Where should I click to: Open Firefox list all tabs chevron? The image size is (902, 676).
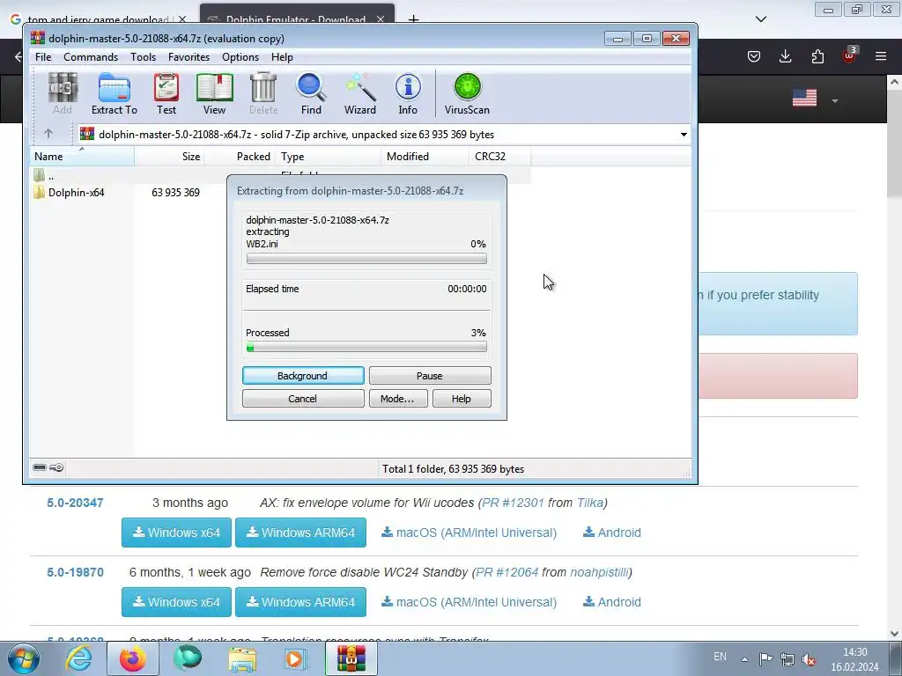760,19
